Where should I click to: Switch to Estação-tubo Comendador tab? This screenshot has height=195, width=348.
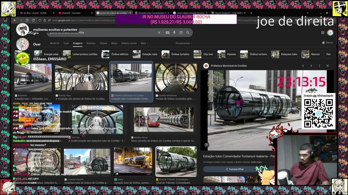pyautogui.click(x=152, y=13)
